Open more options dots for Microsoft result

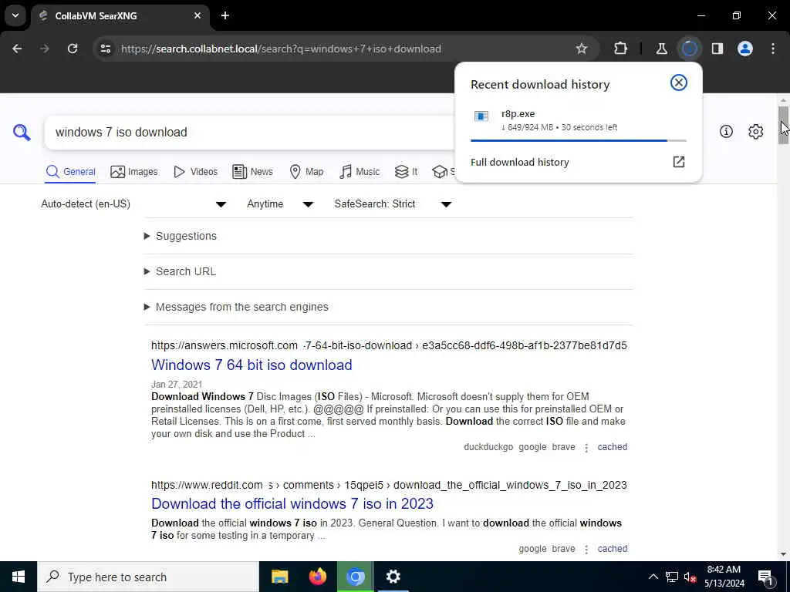tap(586, 448)
